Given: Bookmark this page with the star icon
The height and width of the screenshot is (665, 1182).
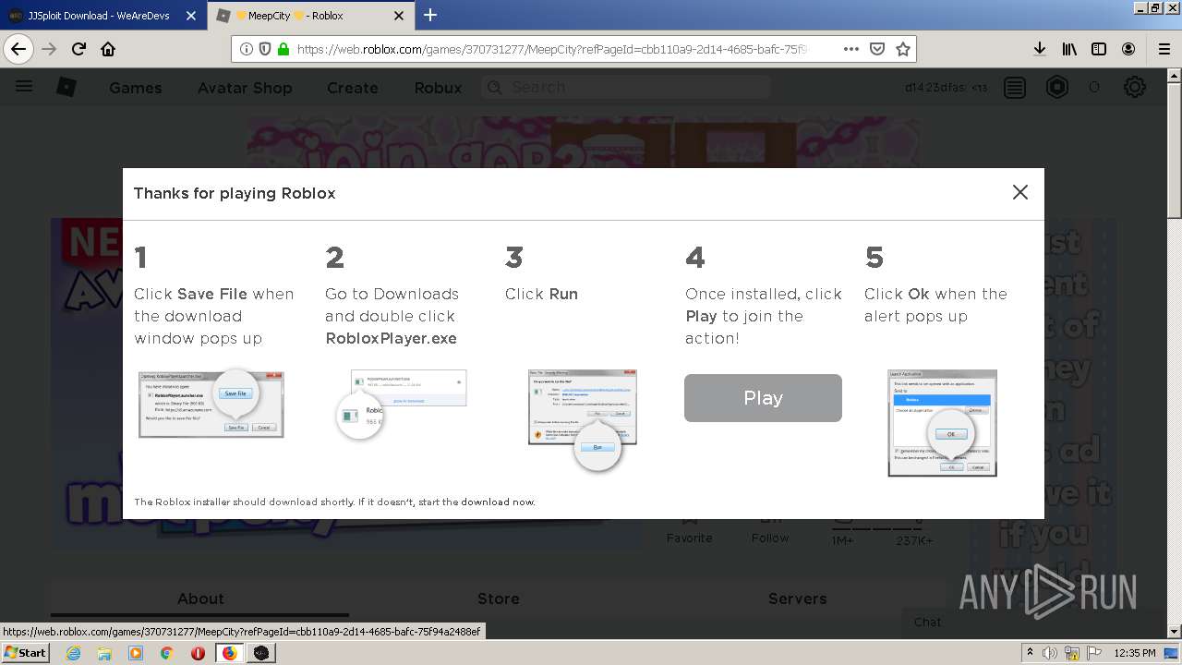Looking at the screenshot, I should [903, 49].
